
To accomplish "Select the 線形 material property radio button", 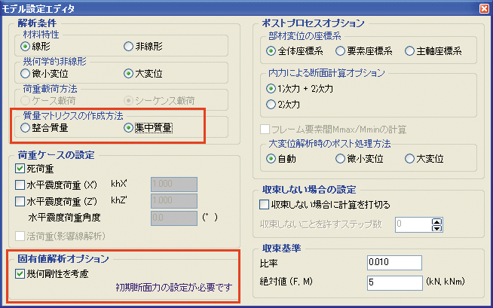I will coord(25,47).
